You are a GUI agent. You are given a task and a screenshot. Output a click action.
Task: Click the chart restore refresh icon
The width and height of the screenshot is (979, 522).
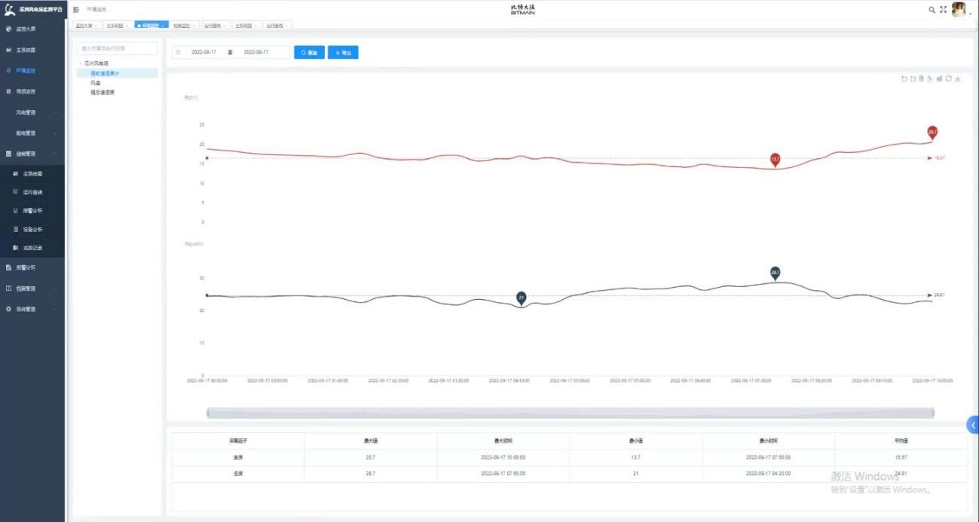948,78
